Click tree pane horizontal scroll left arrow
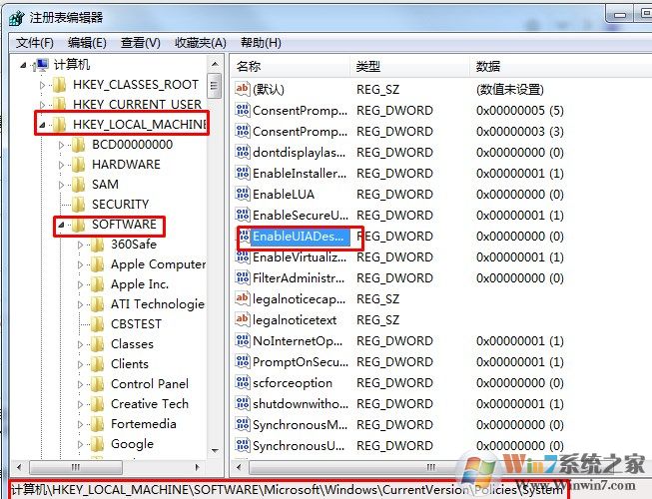This screenshot has width=652, height=499. [19, 467]
